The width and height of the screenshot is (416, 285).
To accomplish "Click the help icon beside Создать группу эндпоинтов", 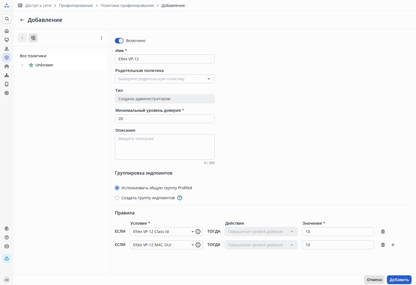I will coord(180,198).
